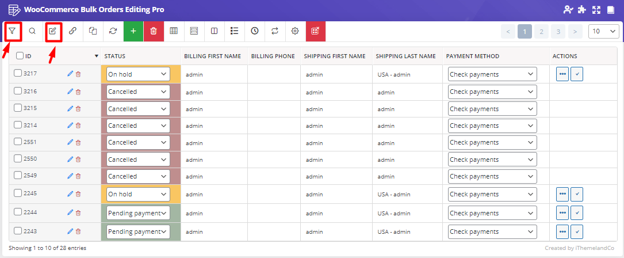Toggle the full screen icon in header
This screenshot has width=624, height=258.
click(596, 10)
